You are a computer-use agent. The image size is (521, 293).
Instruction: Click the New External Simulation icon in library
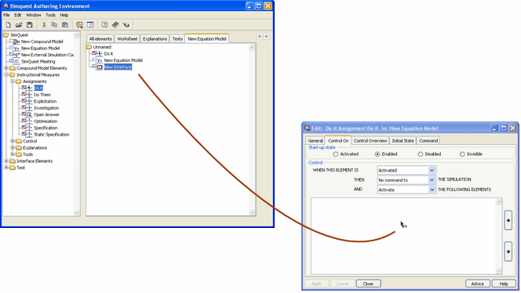point(15,55)
